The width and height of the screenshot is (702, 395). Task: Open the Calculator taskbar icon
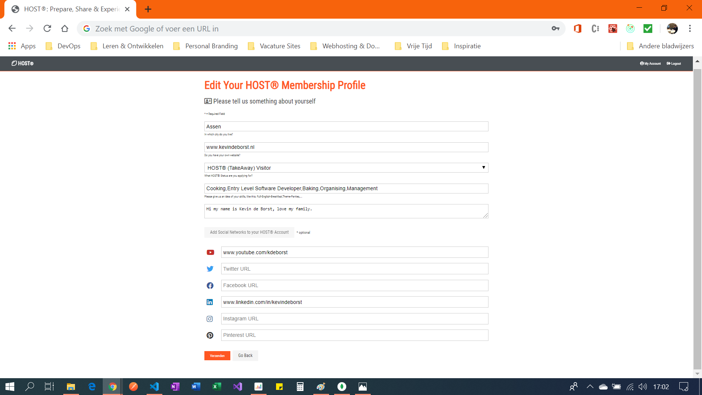click(x=300, y=387)
